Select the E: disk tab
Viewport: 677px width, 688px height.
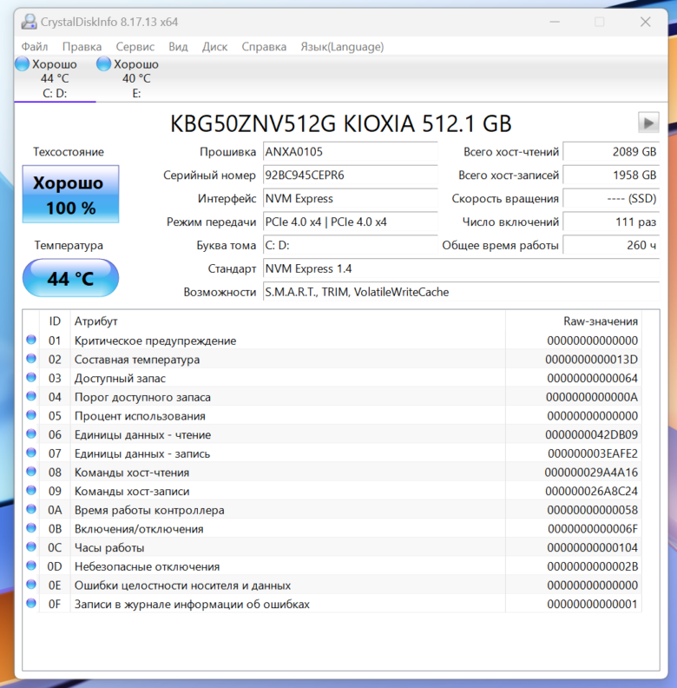[136, 78]
